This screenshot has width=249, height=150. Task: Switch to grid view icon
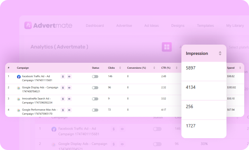[x=167, y=47]
